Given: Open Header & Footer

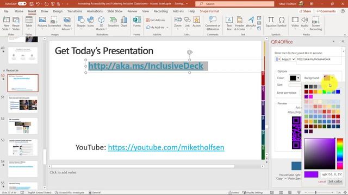Looking at the screenshot, I should click(x=240, y=23).
